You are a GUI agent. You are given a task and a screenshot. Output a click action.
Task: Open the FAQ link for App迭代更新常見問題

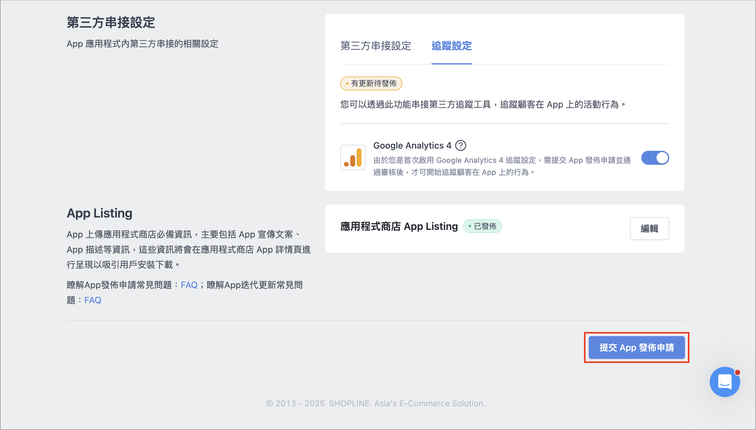click(x=93, y=300)
